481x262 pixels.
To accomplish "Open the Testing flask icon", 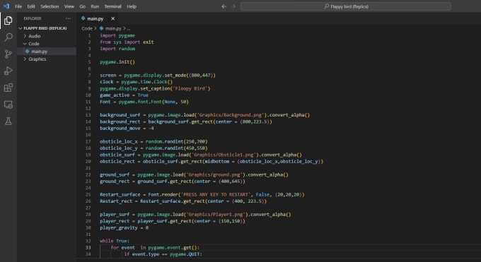I will [8, 121].
